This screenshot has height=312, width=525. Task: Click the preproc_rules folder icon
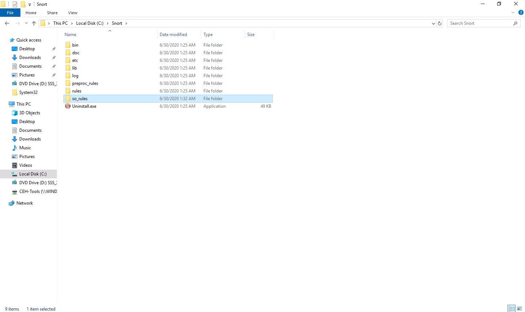[x=68, y=83]
